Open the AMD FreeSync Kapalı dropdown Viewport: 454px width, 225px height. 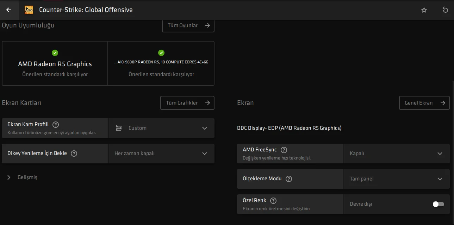(x=396, y=154)
